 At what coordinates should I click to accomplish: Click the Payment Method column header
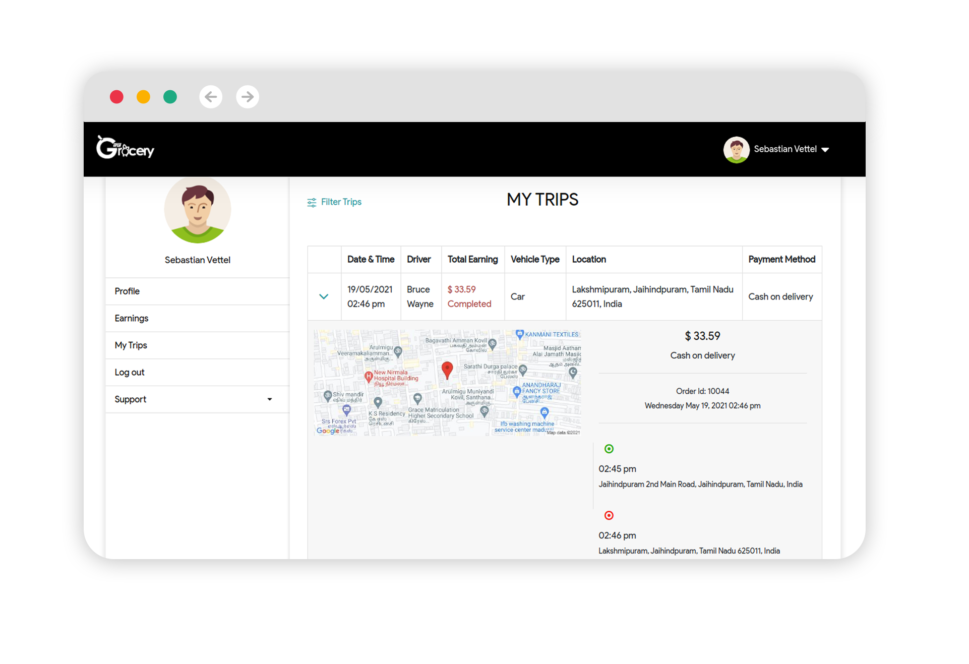(781, 259)
